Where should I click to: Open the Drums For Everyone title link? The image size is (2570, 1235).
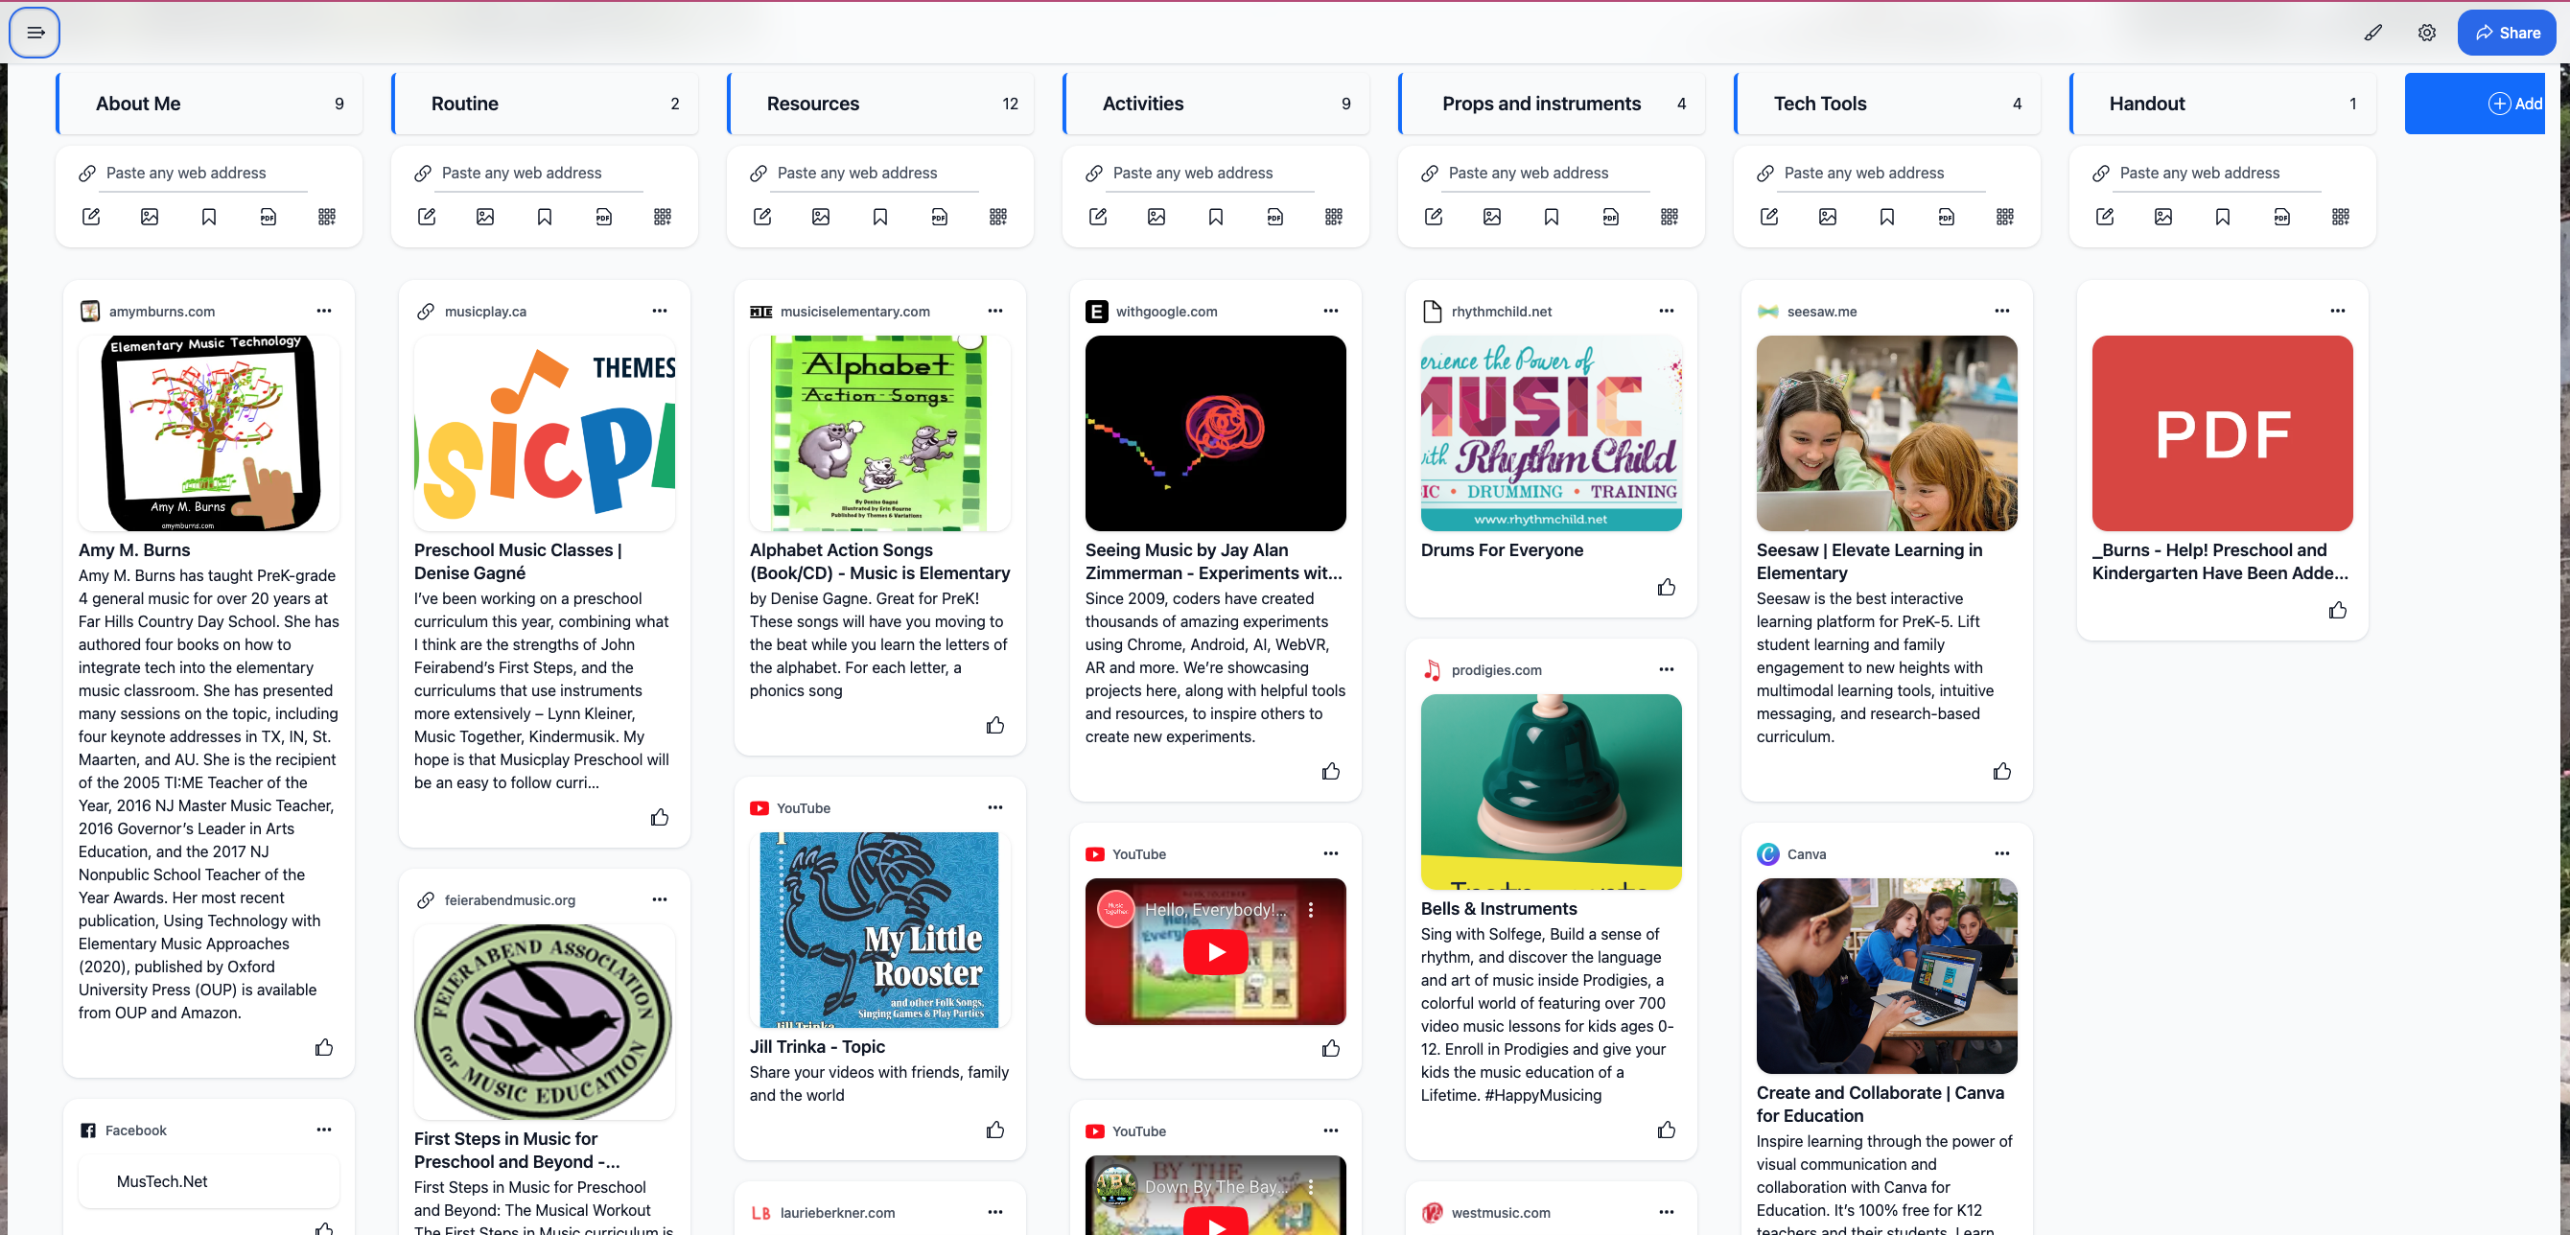(x=1502, y=549)
